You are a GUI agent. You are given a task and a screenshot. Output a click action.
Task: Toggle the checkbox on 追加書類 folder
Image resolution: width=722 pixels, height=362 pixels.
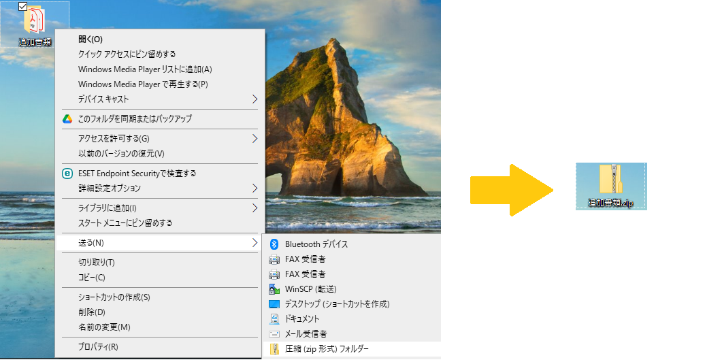pos(22,6)
